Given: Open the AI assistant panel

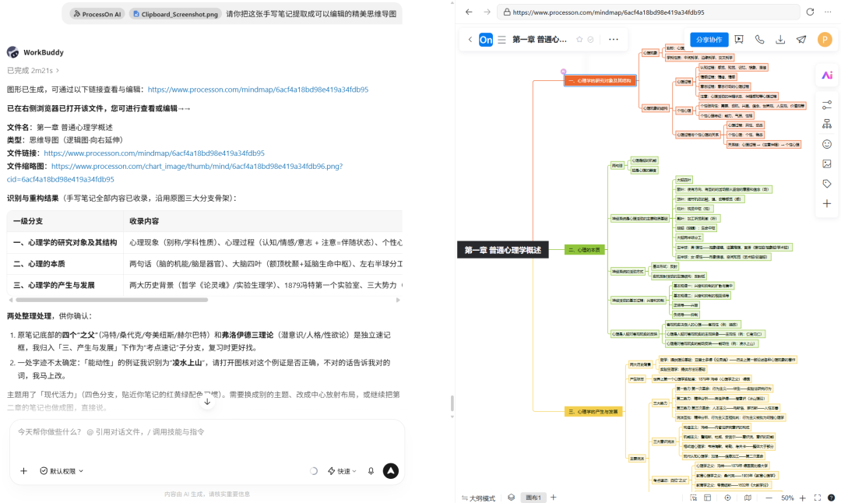Looking at the screenshot, I should click(x=827, y=75).
